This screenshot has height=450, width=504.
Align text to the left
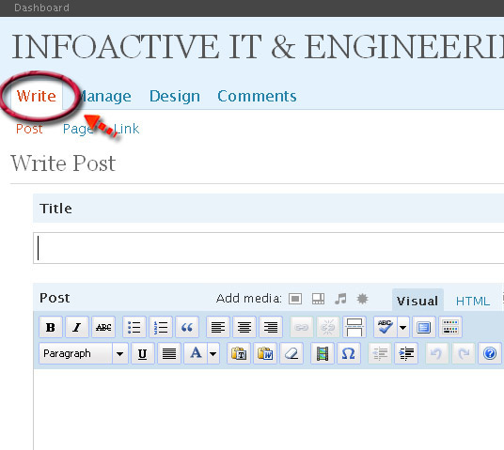(218, 327)
